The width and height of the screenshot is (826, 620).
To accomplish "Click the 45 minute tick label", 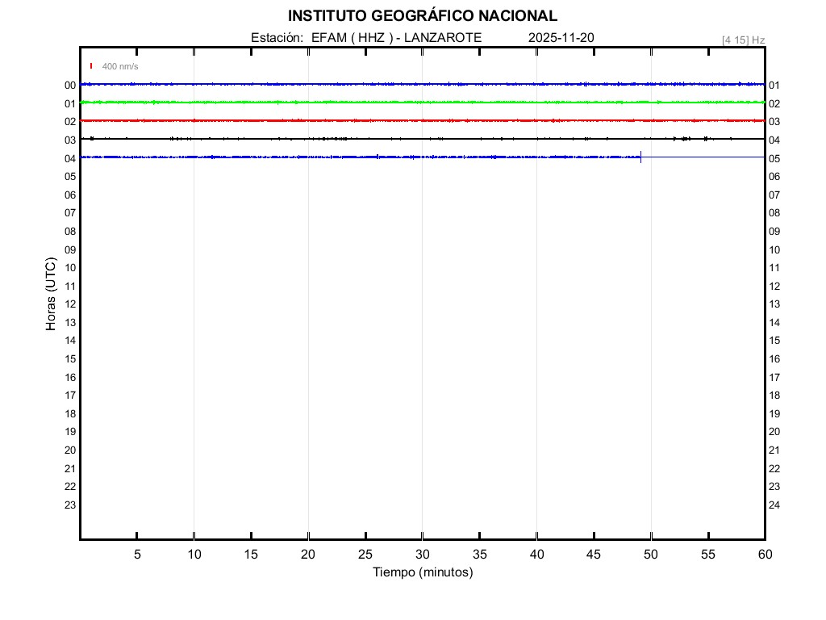I will click(594, 554).
